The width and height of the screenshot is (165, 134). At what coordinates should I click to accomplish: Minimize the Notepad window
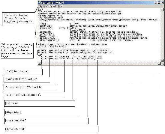pos(156,3)
